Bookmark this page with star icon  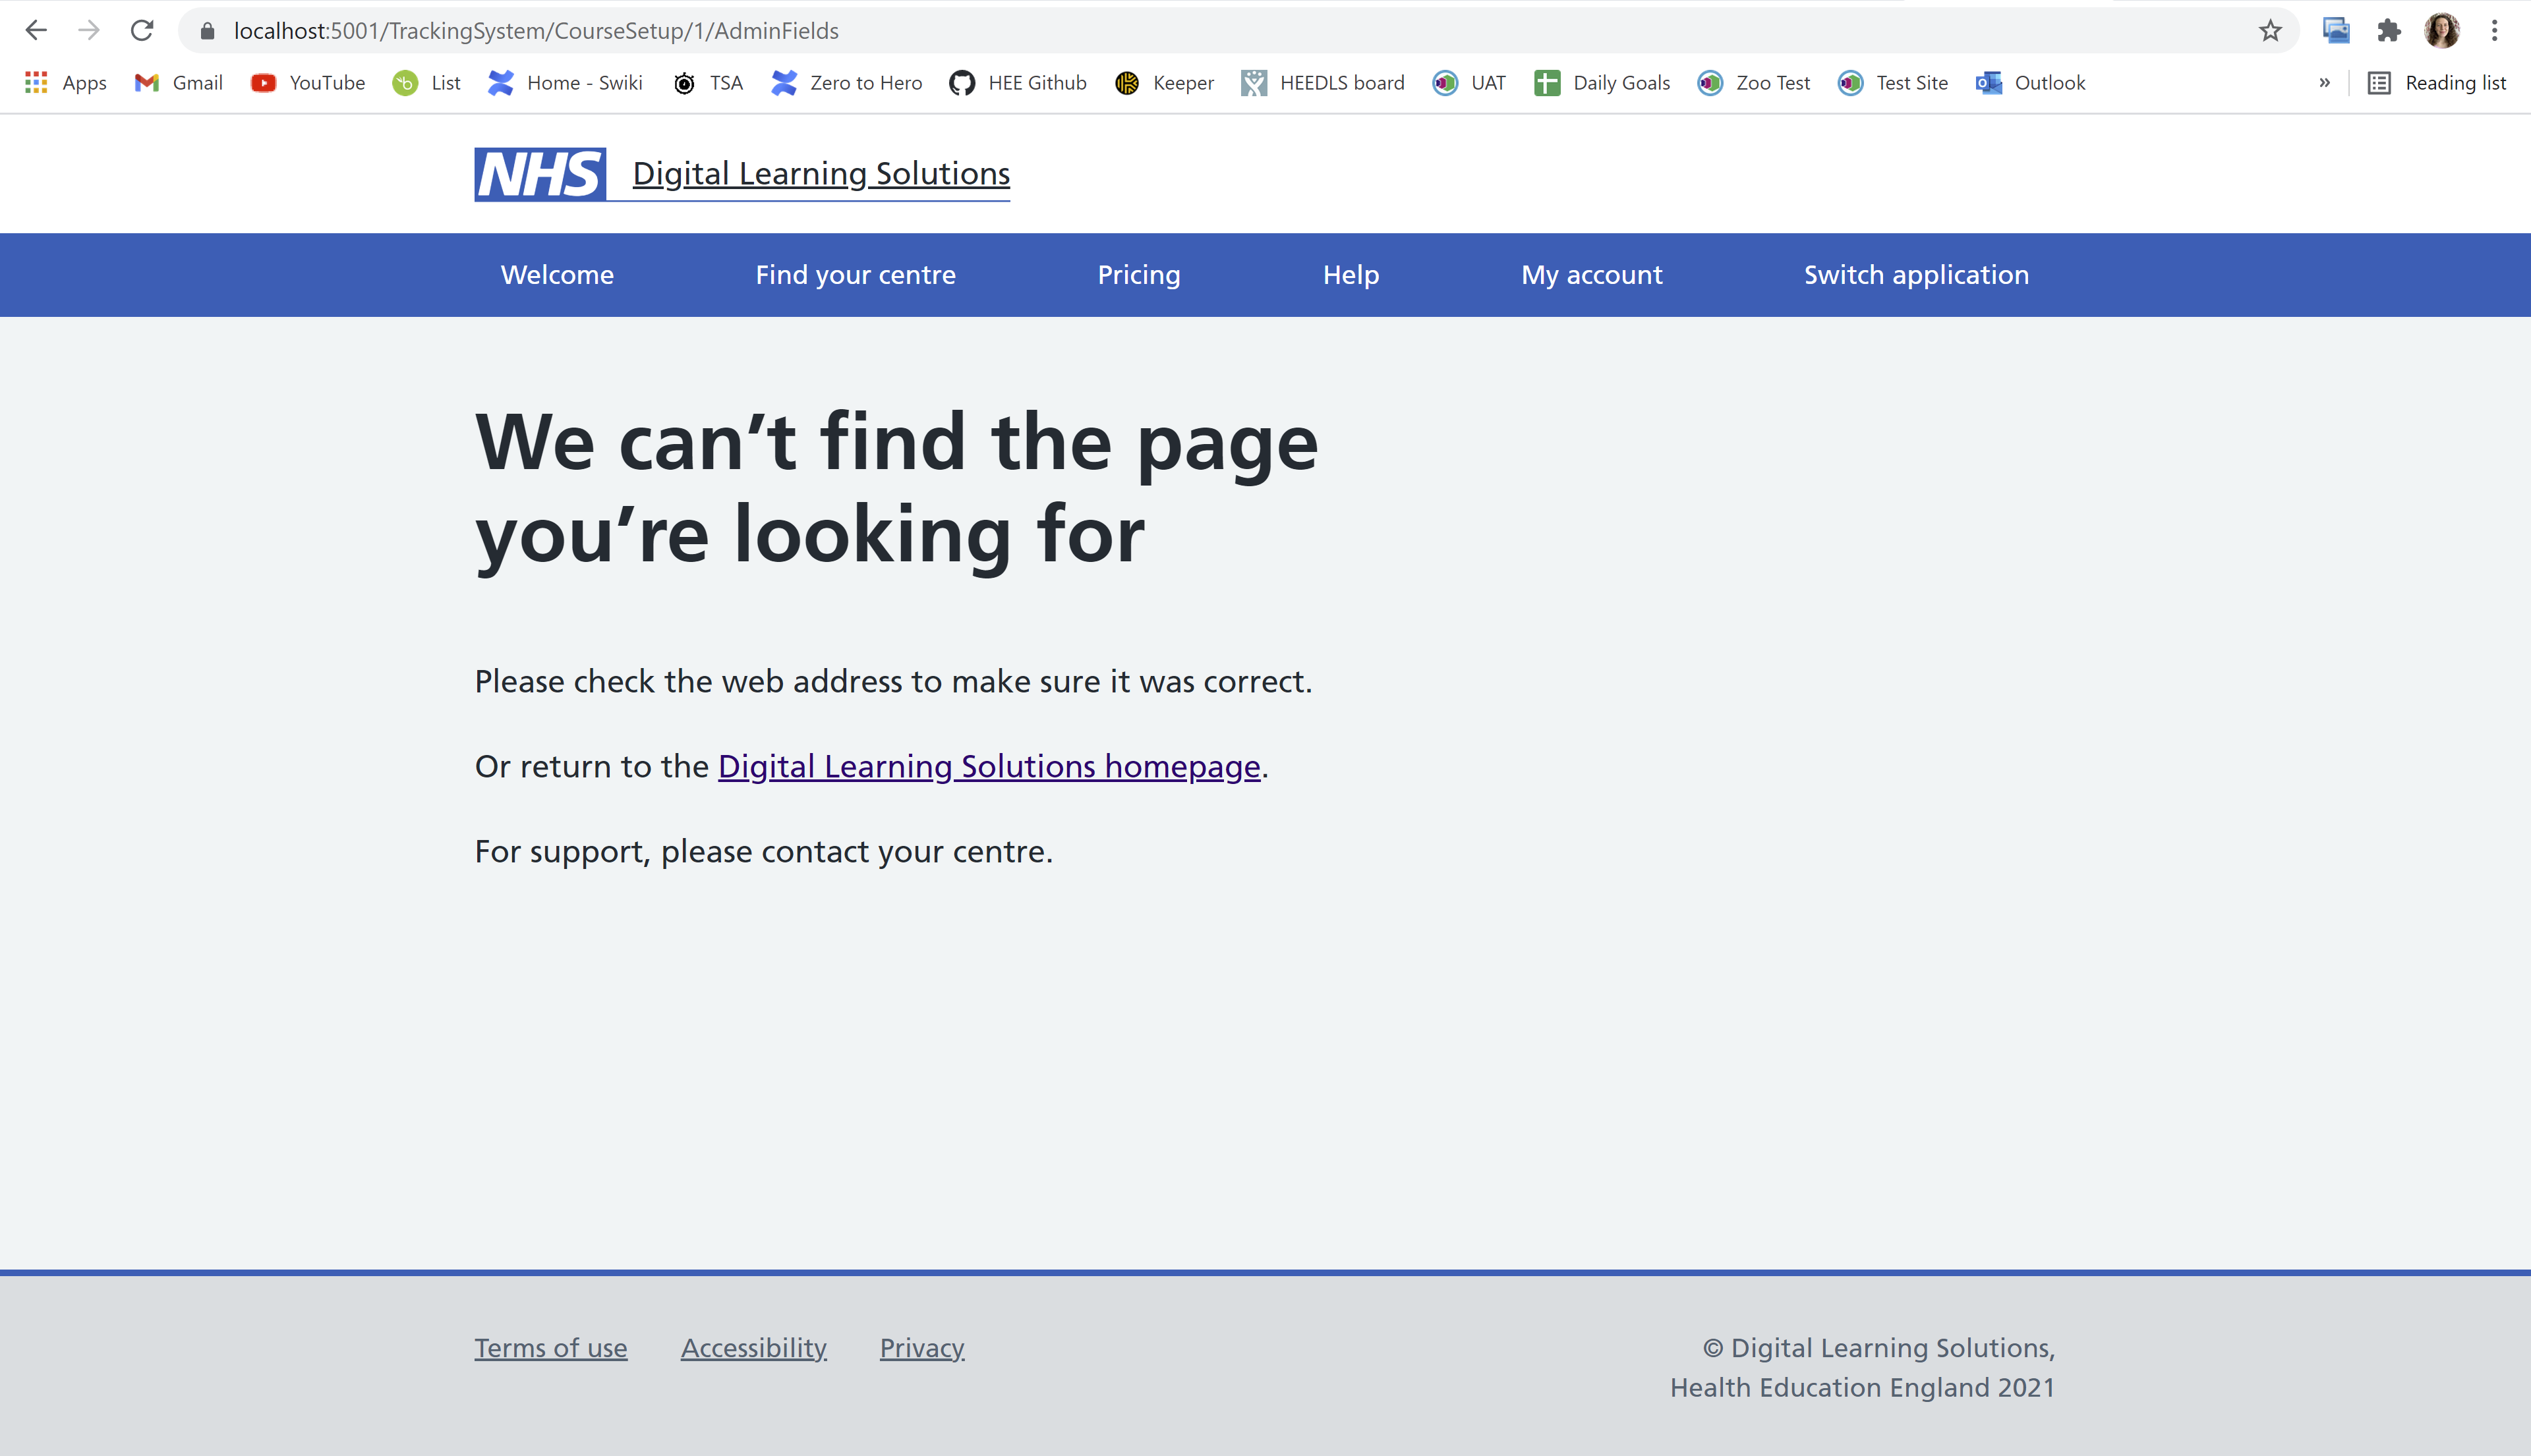(x=2270, y=31)
